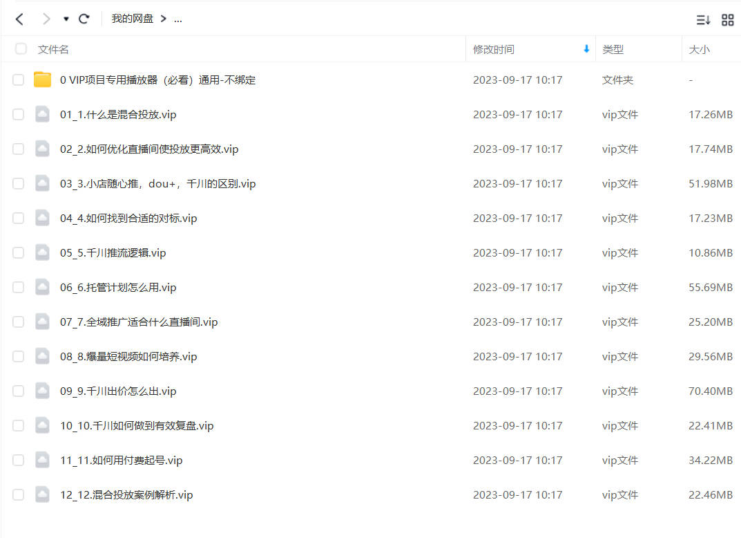Image resolution: width=741 pixels, height=538 pixels.
Task: Go back with the left arrow icon
Action: [19, 19]
